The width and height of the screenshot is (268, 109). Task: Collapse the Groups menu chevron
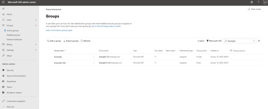pyautogui.click(x=36, y=25)
